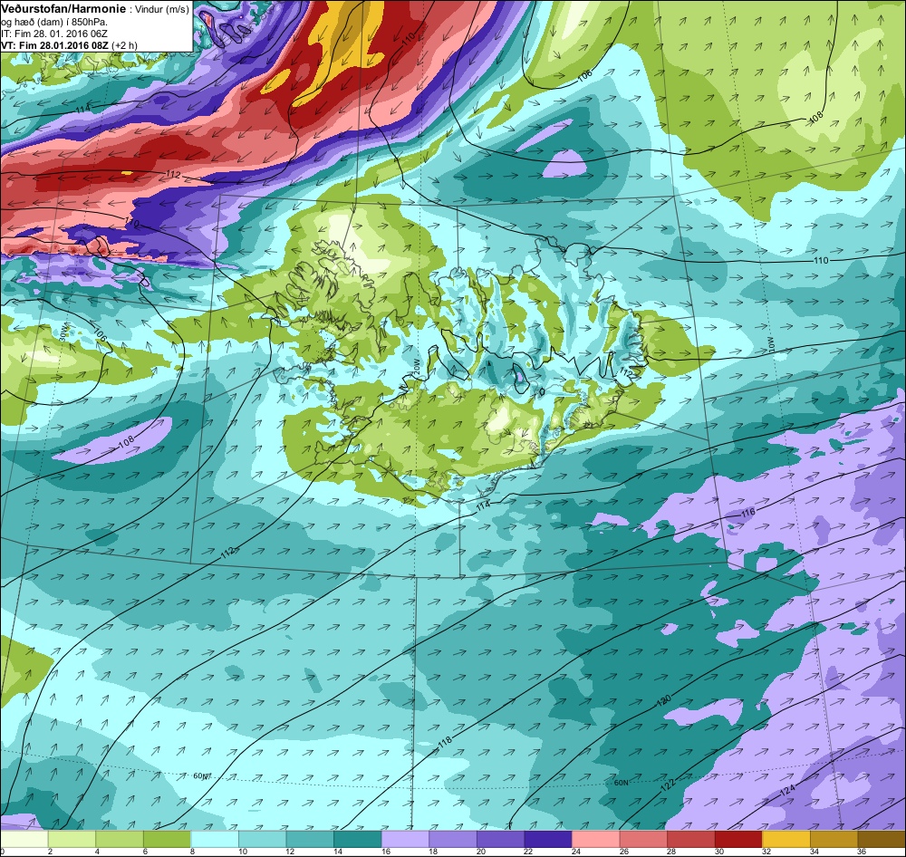The height and width of the screenshot is (857, 906).
Task: Click the legend tick label 8
Action: [x=193, y=852]
